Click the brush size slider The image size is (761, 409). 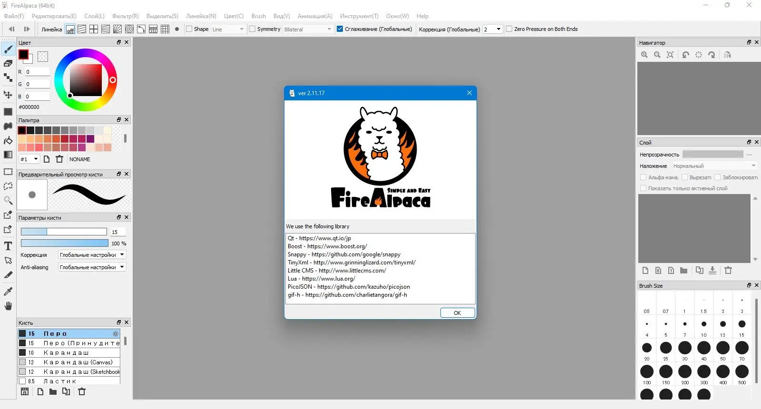(x=64, y=232)
